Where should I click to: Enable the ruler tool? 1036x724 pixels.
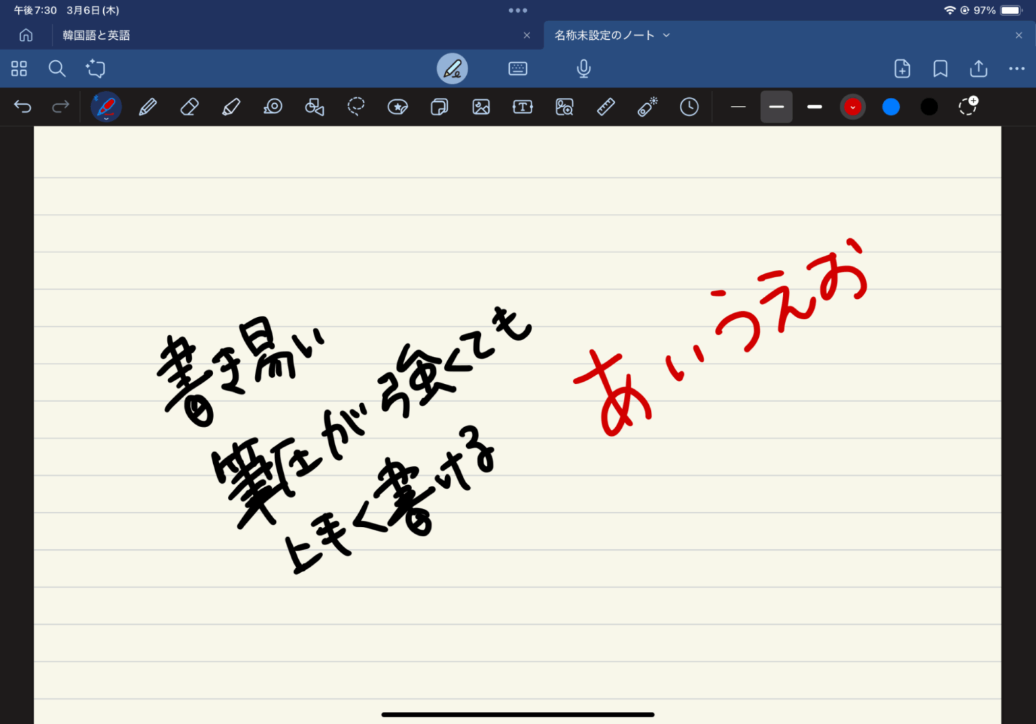pyautogui.click(x=606, y=107)
